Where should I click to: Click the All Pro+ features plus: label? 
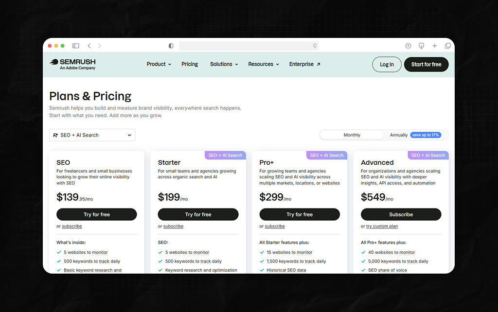coord(383,243)
